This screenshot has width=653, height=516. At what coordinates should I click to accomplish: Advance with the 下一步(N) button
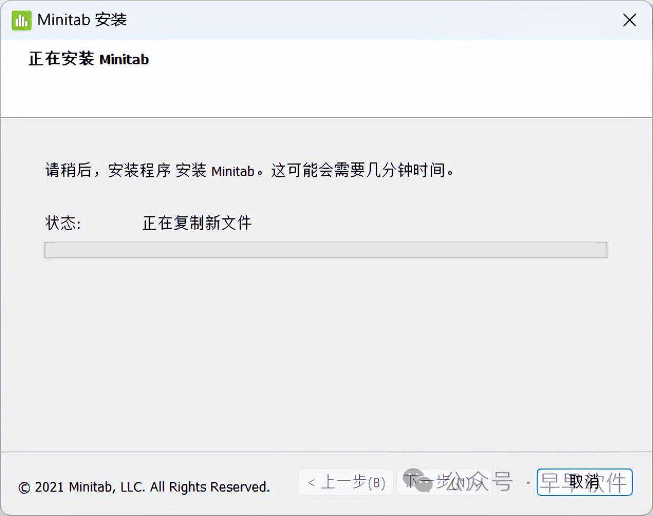tap(444, 482)
